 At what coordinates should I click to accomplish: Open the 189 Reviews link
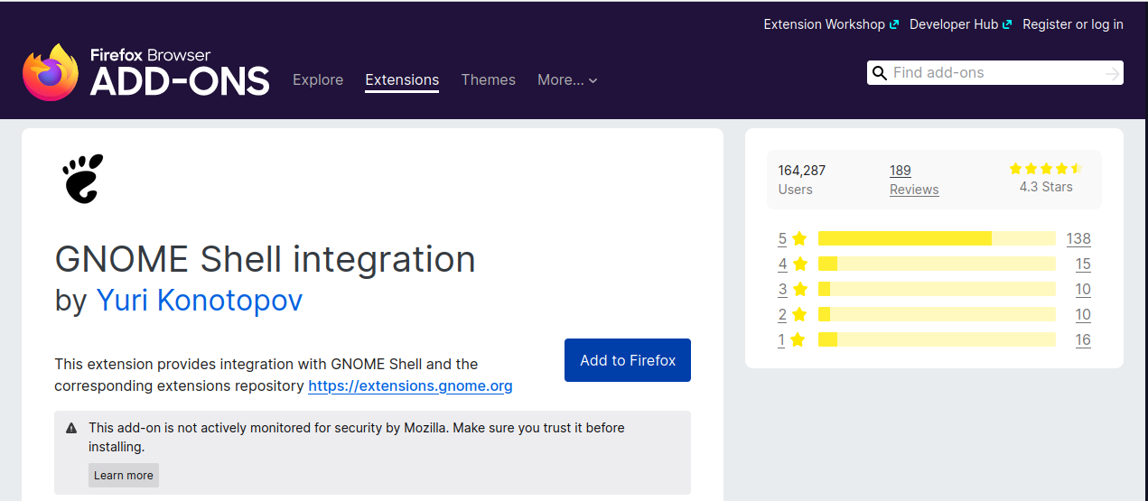[914, 180]
